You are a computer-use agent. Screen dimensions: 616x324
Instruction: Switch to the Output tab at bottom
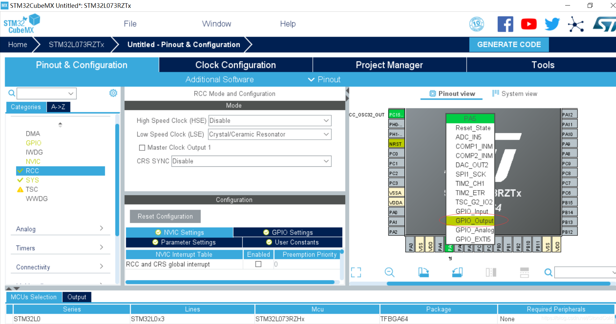(77, 297)
